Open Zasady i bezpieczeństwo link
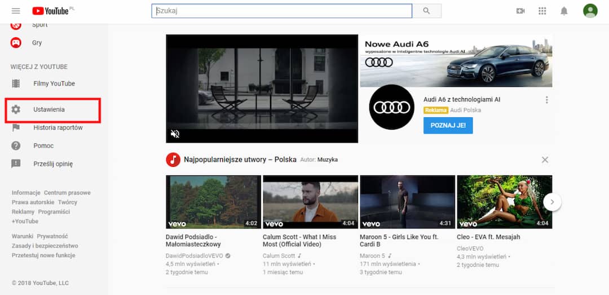The height and width of the screenshot is (295, 609). [x=45, y=245]
